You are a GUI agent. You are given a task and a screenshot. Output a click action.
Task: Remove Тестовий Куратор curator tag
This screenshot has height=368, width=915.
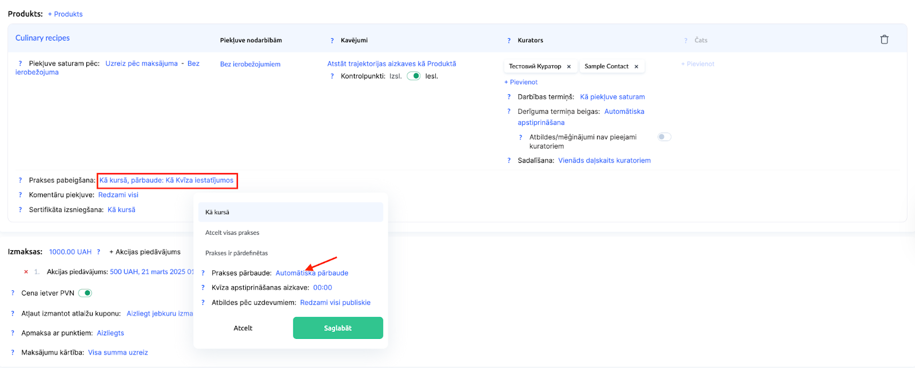[x=568, y=67]
